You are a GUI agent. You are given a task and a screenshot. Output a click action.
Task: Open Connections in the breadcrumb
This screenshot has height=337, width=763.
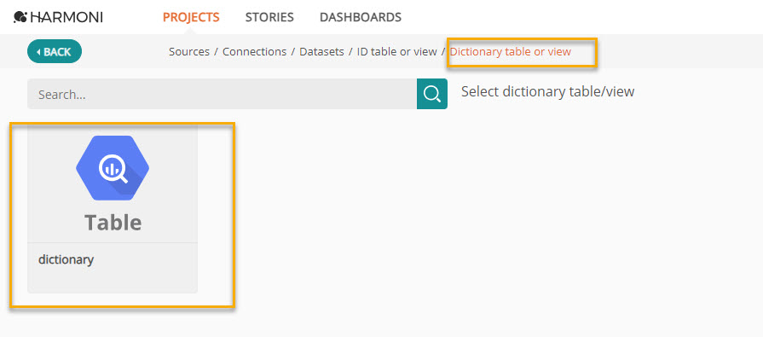[x=255, y=52]
